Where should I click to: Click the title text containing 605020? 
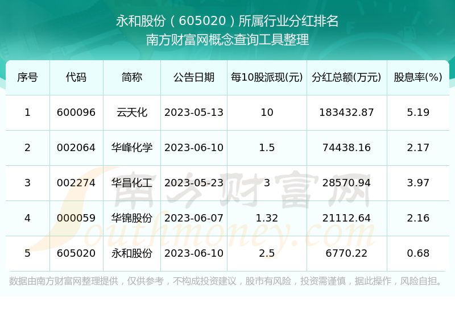(x=227, y=21)
